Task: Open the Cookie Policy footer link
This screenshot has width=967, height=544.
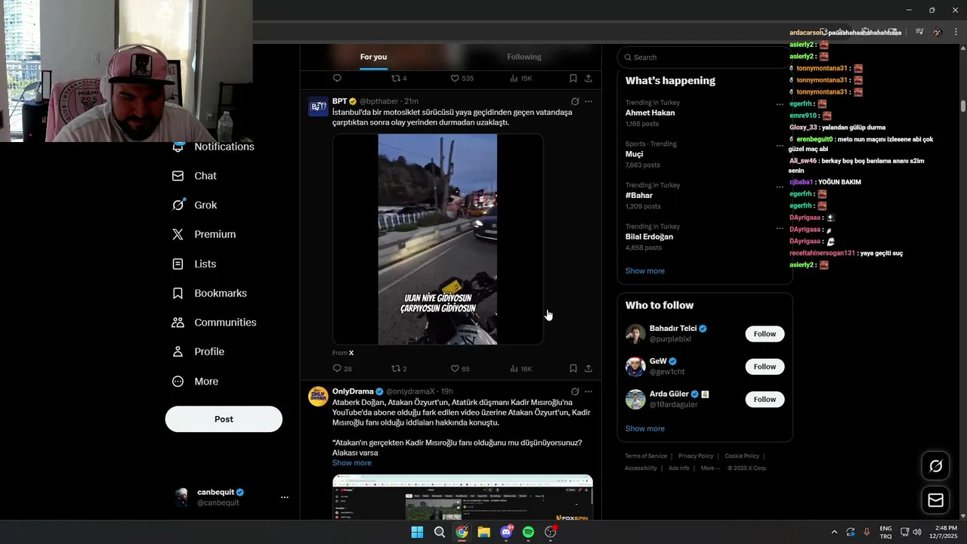Action: 742,456
